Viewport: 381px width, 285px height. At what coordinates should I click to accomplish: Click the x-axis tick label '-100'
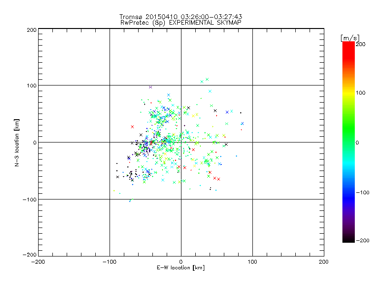click(110, 262)
